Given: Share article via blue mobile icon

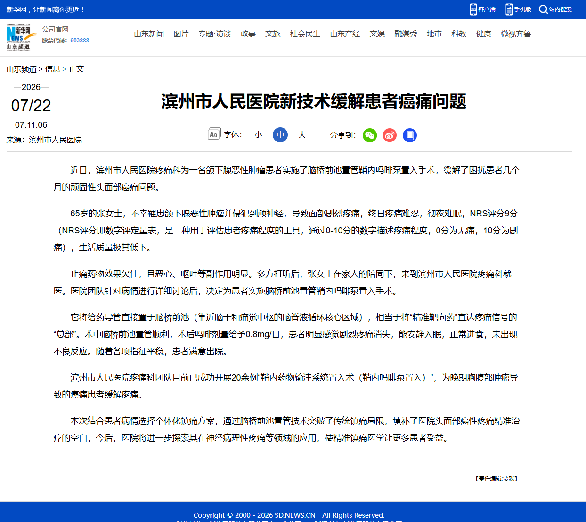Looking at the screenshot, I should [410, 135].
